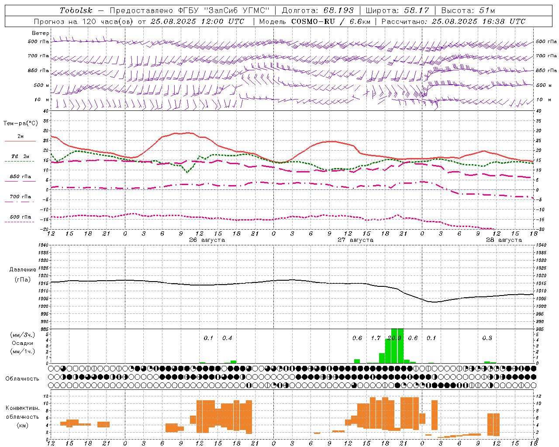The width and height of the screenshot is (559, 447).
Task: Click the Ветер panel label
Action: [41, 33]
